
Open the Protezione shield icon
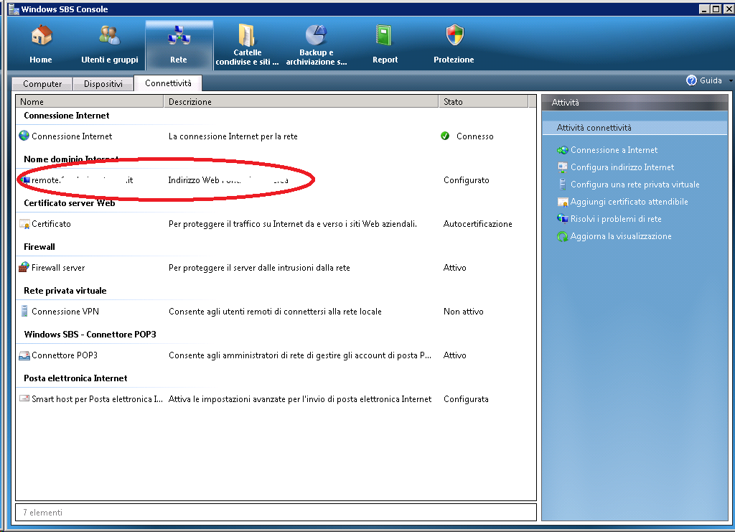[x=454, y=36]
